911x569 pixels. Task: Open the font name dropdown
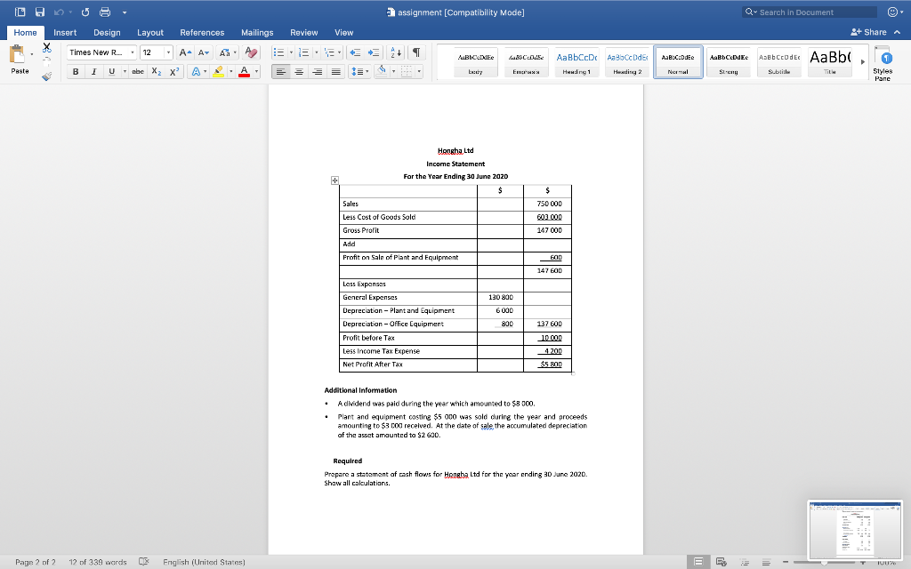pyautogui.click(x=133, y=52)
